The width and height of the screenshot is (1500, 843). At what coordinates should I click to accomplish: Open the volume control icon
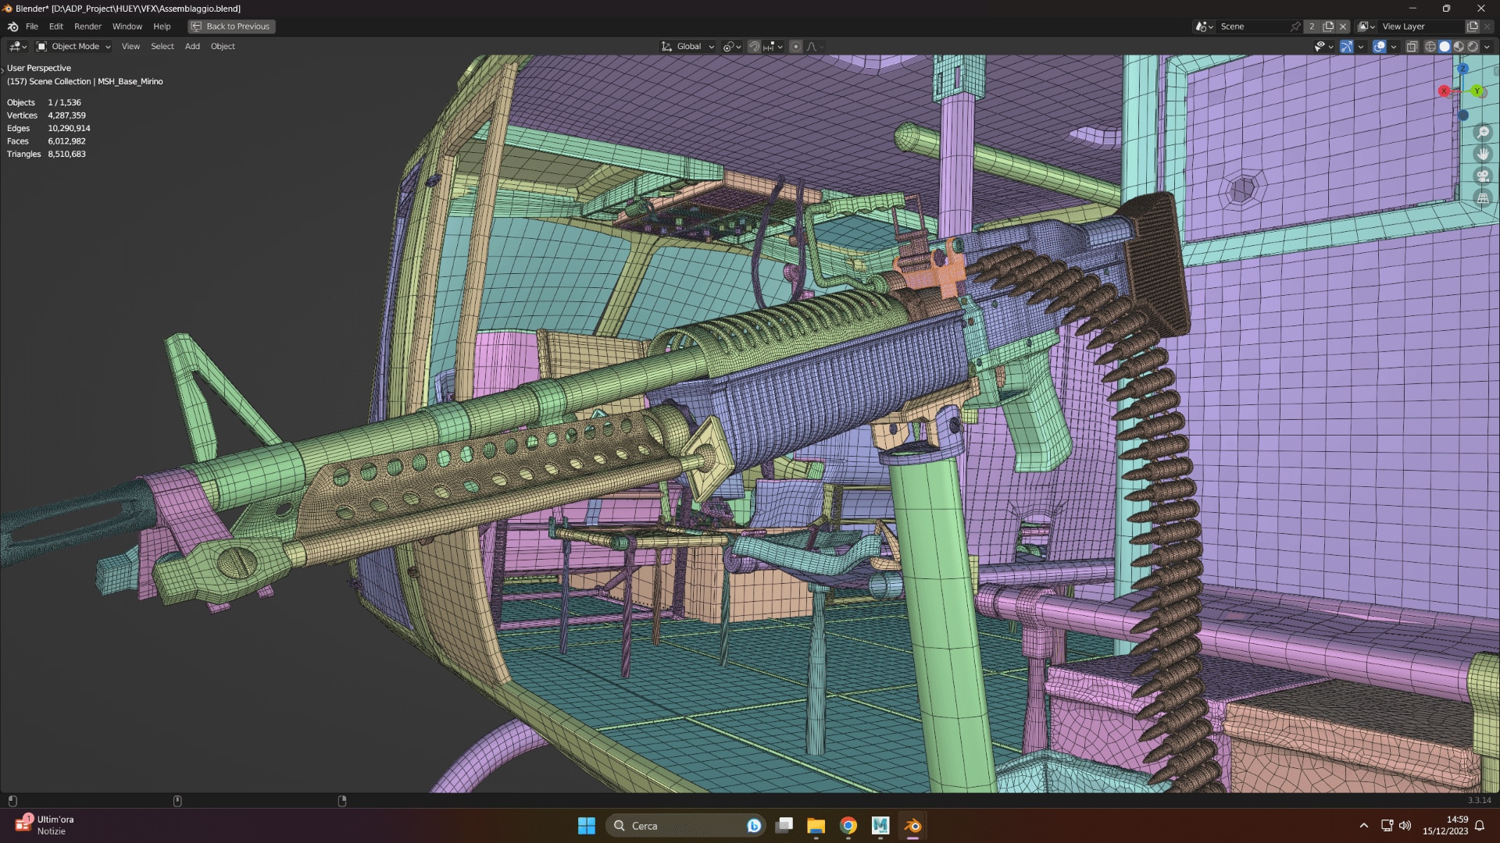(1405, 826)
